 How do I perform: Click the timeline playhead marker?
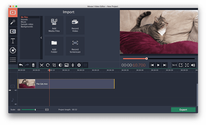tap(49, 70)
